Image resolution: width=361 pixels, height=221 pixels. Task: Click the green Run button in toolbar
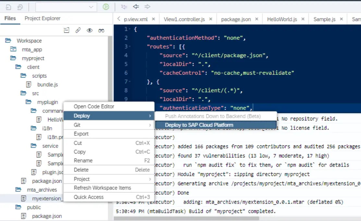pos(106,7)
